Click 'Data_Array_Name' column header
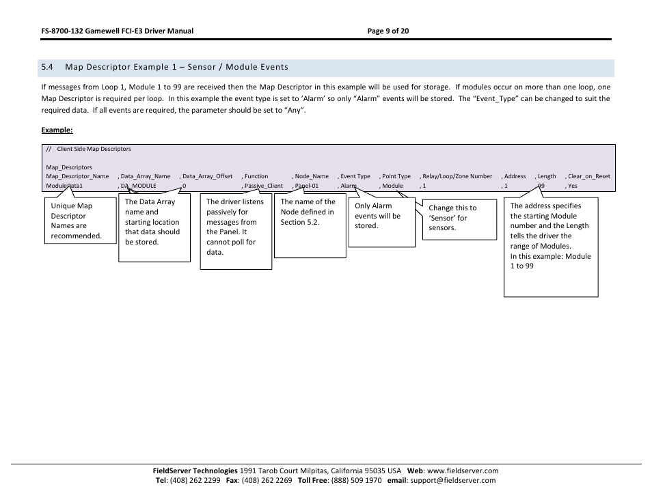Image resolution: width=652 pixels, height=504 pixels. click(x=145, y=176)
